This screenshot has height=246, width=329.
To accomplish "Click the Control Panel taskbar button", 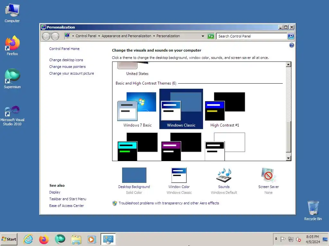I will (x=108, y=239).
